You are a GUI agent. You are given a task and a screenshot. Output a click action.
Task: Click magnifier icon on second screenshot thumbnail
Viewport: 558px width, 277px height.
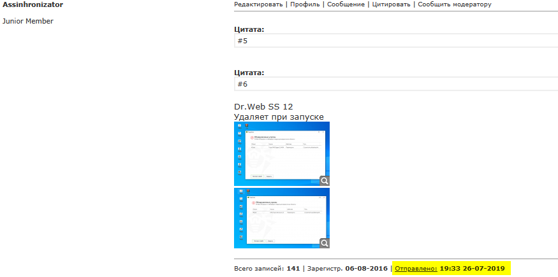(324, 243)
